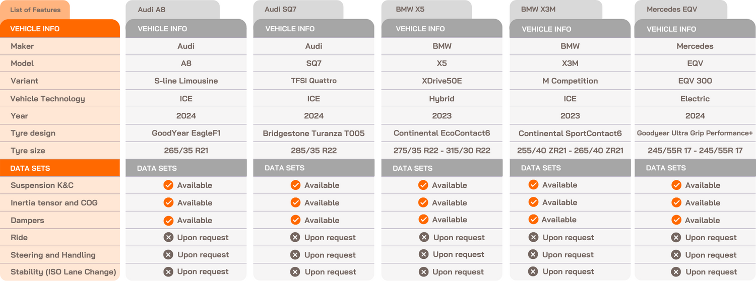The image size is (756, 281).
Task: Click Audi A8 Ride upon-request X icon
Action: (x=168, y=238)
